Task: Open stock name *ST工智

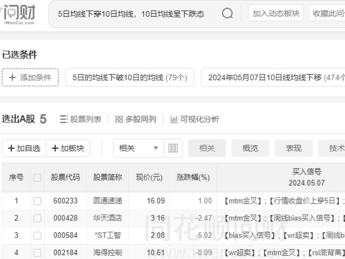Action: point(108,235)
